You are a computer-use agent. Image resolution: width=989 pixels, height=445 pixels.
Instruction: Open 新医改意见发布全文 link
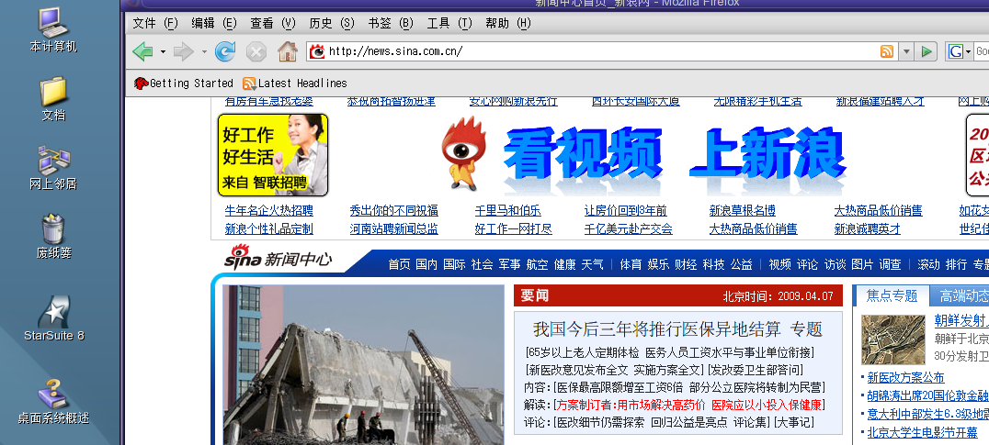(578, 370)
